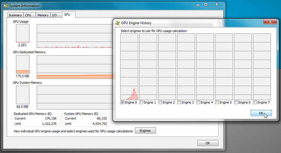281x153 pixels.
Task: Maximize the System Information window
Action: point(206,5)
